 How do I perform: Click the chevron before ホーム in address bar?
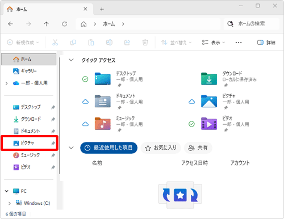95,24
